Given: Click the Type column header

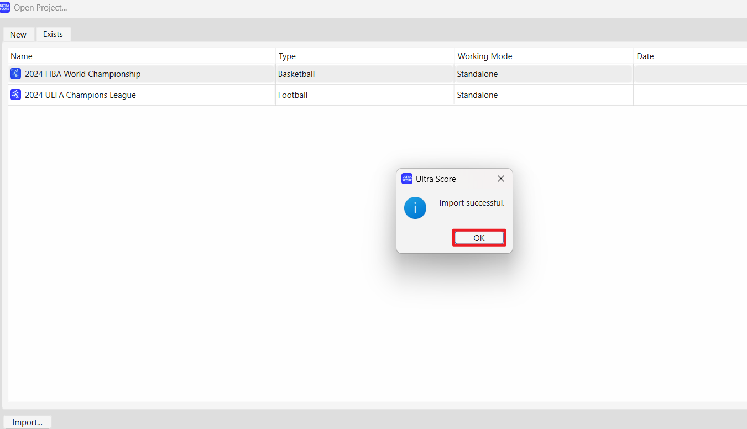Looking at the screenshot, I should pyautogui.click(x=287, y=56).
